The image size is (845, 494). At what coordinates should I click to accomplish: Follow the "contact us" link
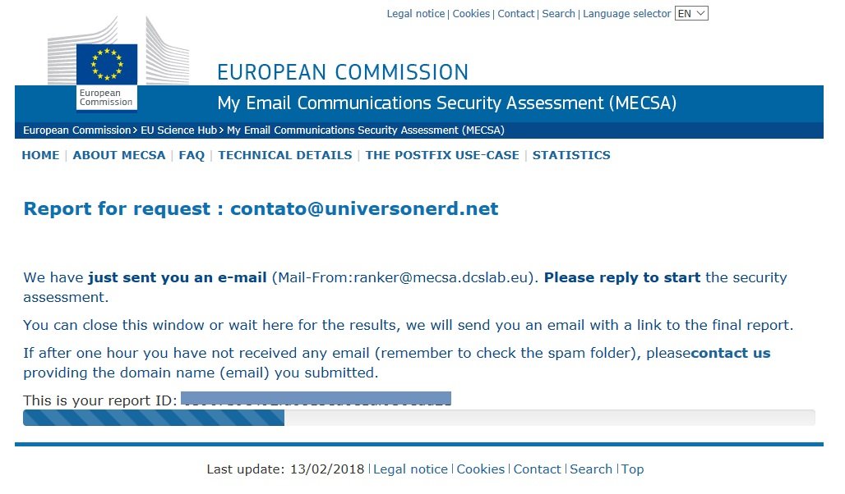(731, 354)
